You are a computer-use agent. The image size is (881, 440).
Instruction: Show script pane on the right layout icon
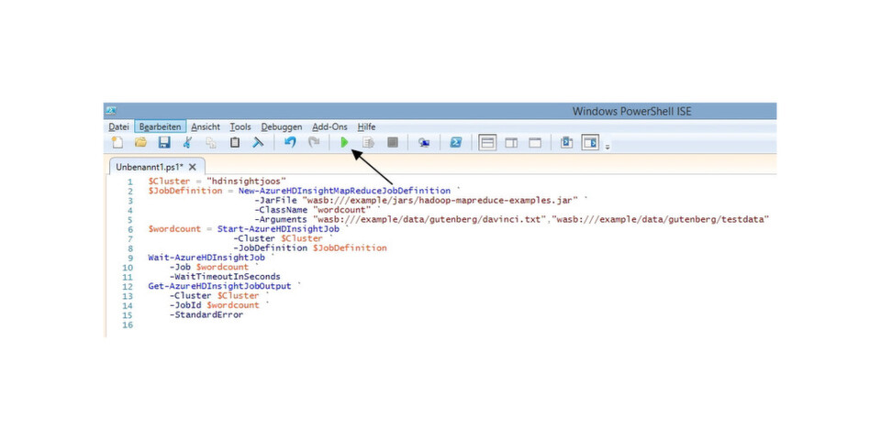pyautogui.click(x=511, y=143)
